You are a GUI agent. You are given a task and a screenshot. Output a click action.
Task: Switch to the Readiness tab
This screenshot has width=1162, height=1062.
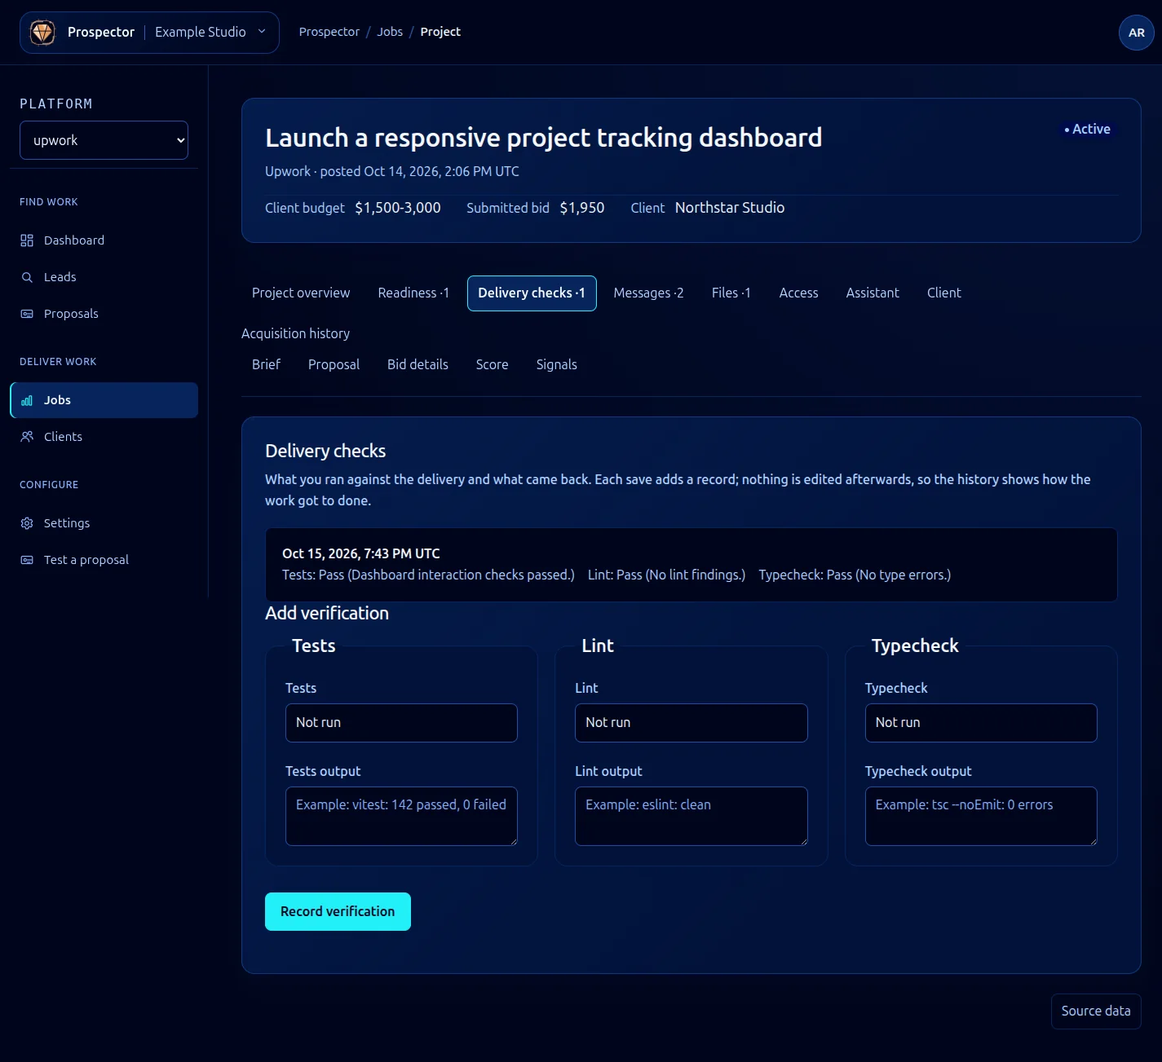tap(413, 293)
